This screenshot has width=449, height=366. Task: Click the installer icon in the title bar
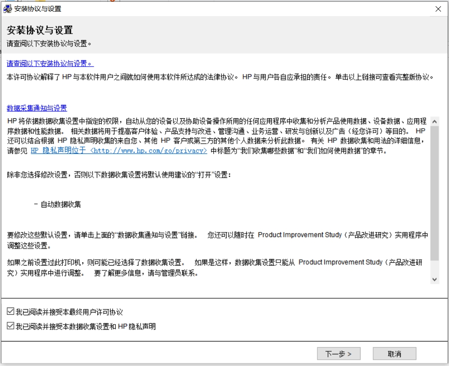click(8, 8)
